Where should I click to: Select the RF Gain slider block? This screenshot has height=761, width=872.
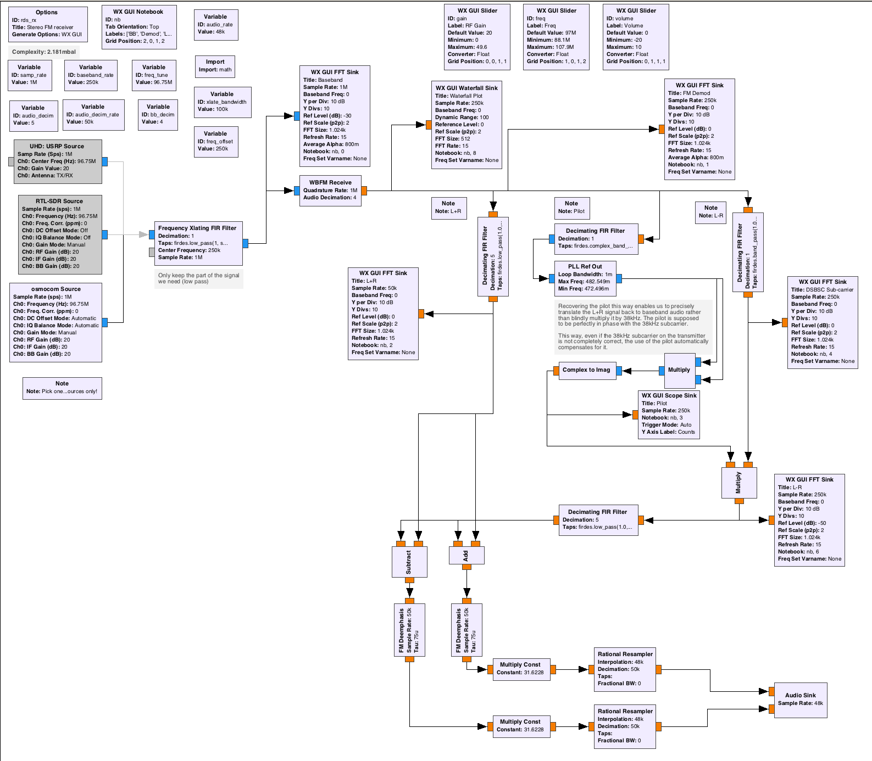coord(477,37)
